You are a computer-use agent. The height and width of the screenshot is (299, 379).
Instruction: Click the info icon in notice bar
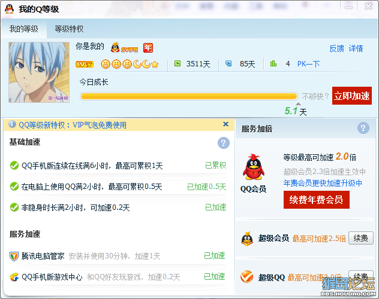point(12,124)
